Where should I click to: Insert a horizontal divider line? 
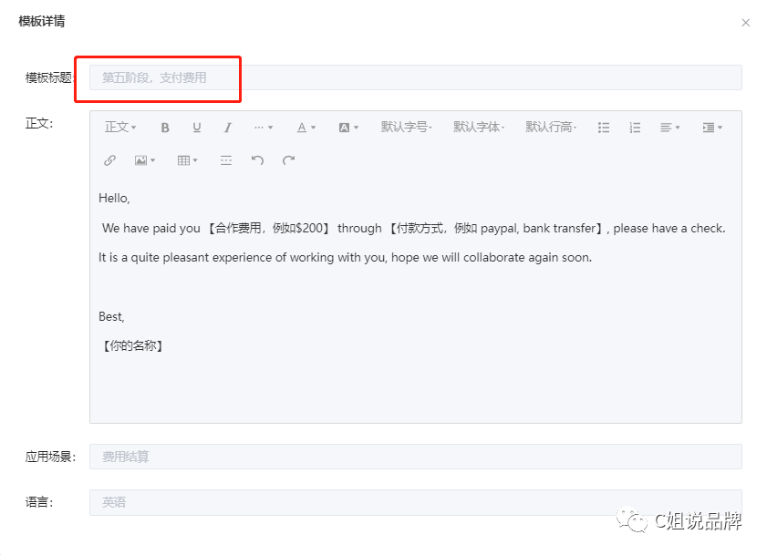[224, 160]
